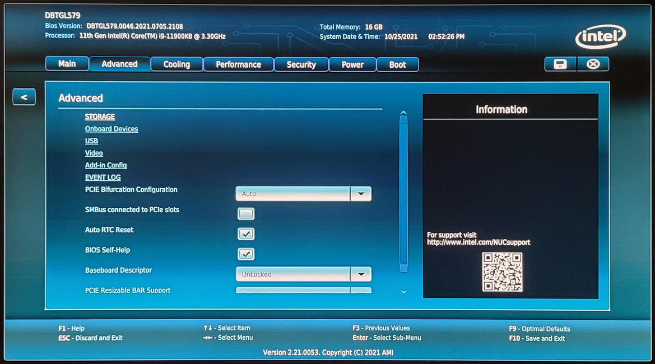Click the Baseboard Descriptor label

coord(118,270)
